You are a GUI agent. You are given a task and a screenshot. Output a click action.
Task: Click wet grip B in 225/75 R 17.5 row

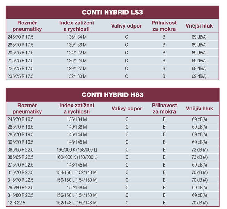click(164, 68)
